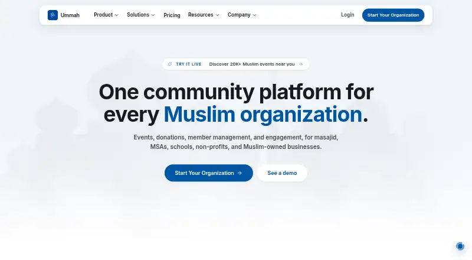Screen dimensions: 472x260
Task: Click the One community platform for heading
Action: 236,92
